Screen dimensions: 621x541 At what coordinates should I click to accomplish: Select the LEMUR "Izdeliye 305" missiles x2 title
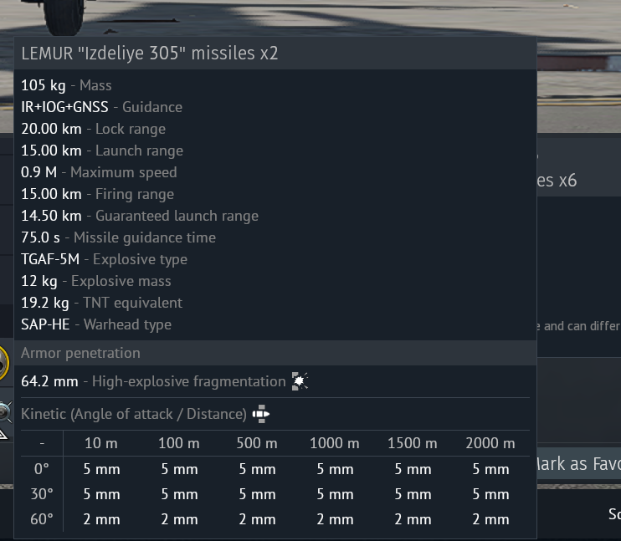(x=150, y=53)
